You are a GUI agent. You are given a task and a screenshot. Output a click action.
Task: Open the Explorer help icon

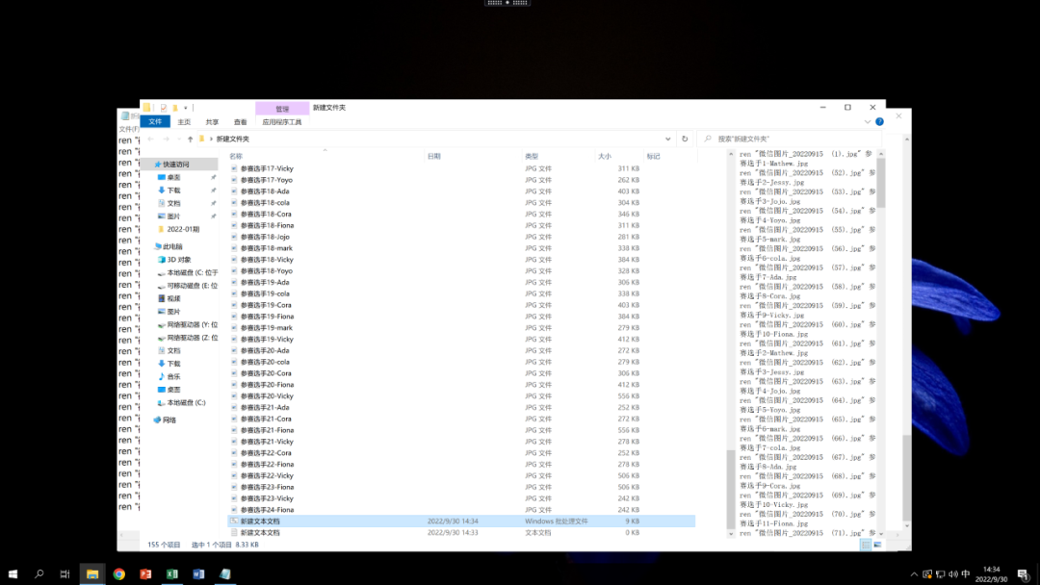pyautogui.click(x=879, y=122)
